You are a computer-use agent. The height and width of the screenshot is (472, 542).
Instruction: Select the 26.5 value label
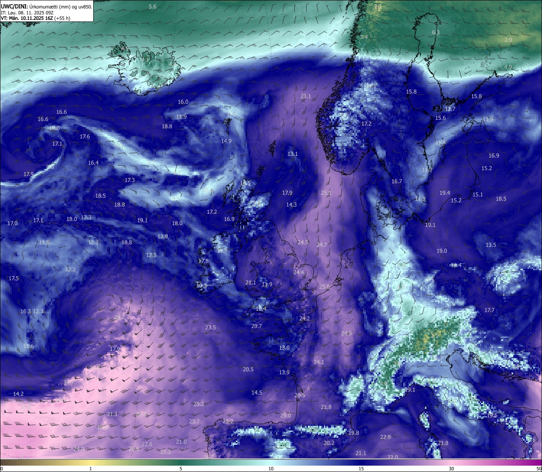pyautogui.click(x=300, y=395)
